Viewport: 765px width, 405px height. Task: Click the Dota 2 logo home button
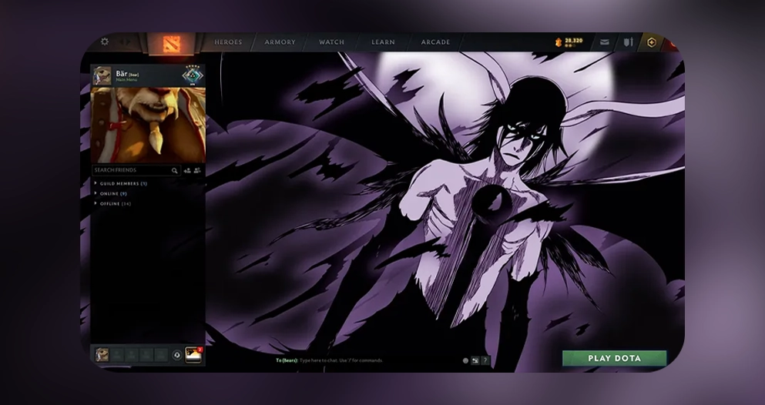click(x=172, y=44)
